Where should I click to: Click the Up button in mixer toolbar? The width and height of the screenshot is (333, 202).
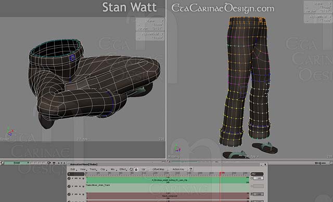coord(144,169)
